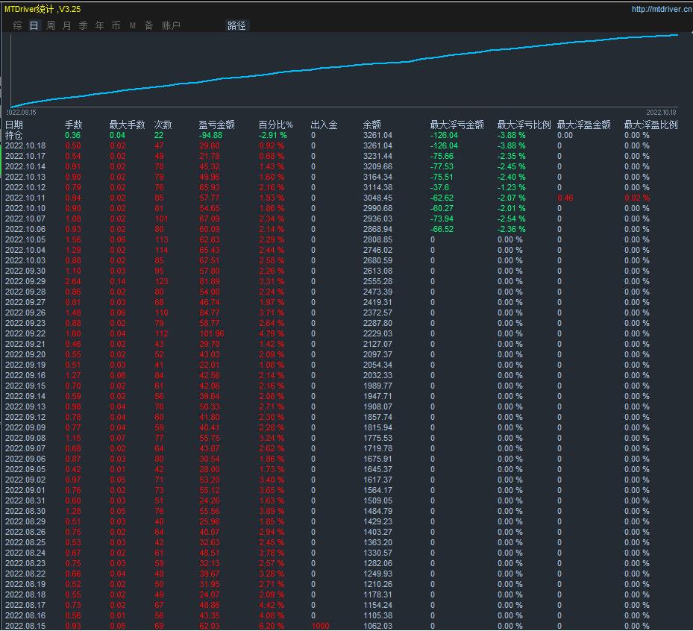Click the 4.79 % percentage value

click(x=272, y=333)
